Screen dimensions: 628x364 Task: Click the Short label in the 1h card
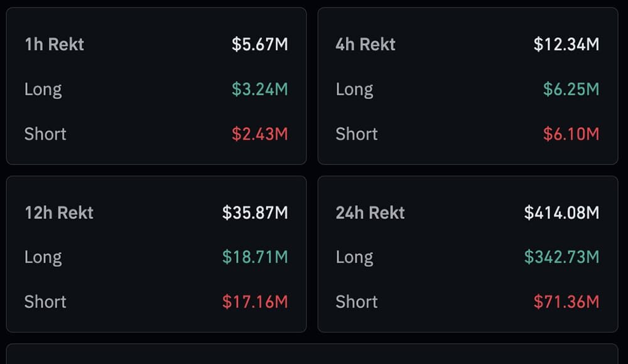(45, 134)
